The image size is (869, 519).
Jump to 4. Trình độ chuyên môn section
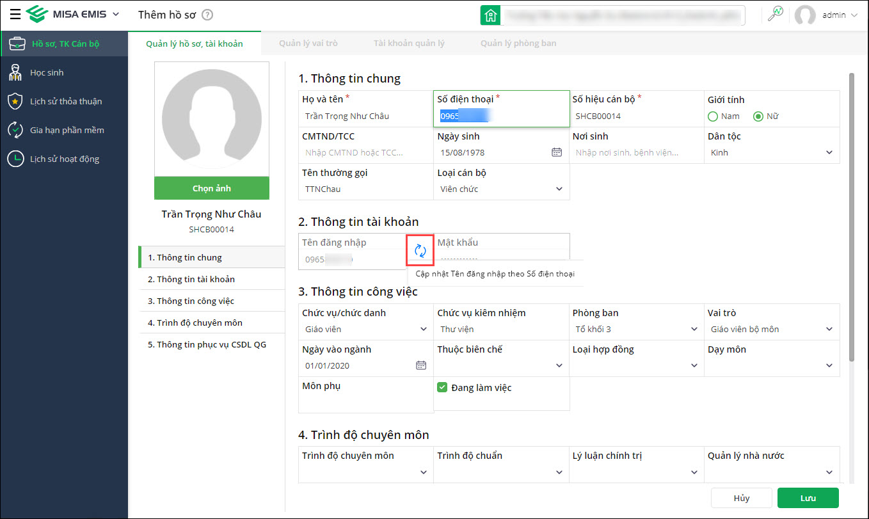click(x=212, y=323)
